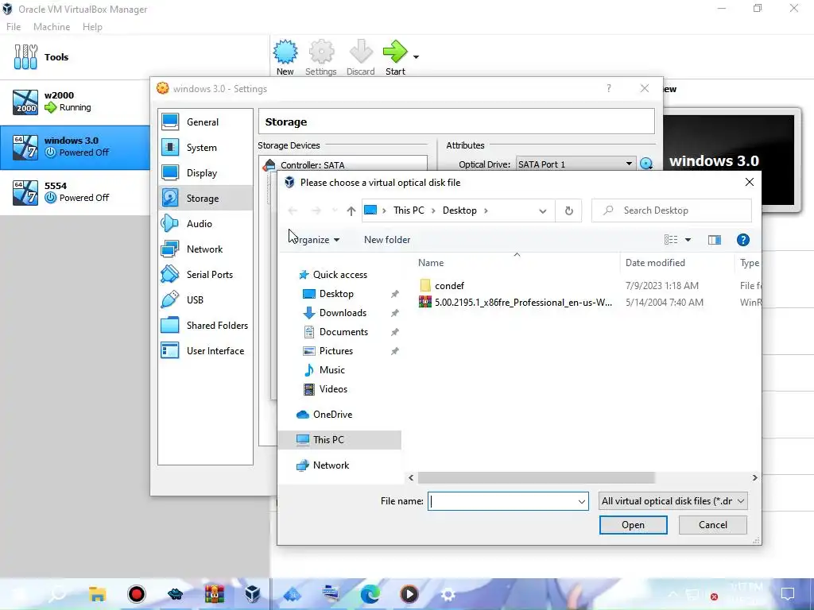Sort by Date modified column header
The width and height of the screenshot is (814, 610).
pos(655,263)
